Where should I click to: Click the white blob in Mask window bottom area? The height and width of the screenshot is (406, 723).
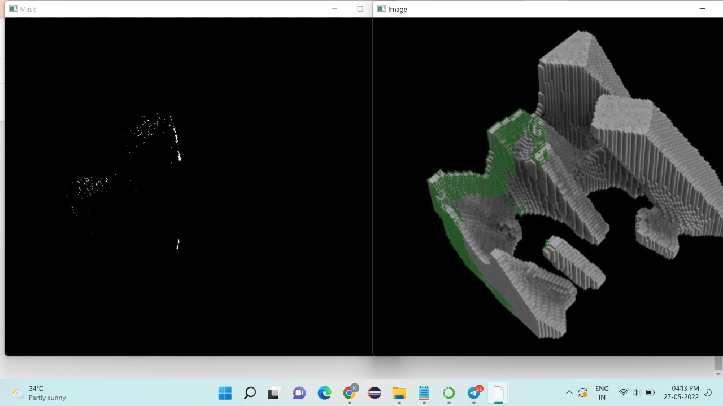[178, 244]
